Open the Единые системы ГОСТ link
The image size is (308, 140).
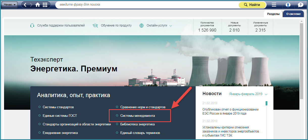[60, 116]
